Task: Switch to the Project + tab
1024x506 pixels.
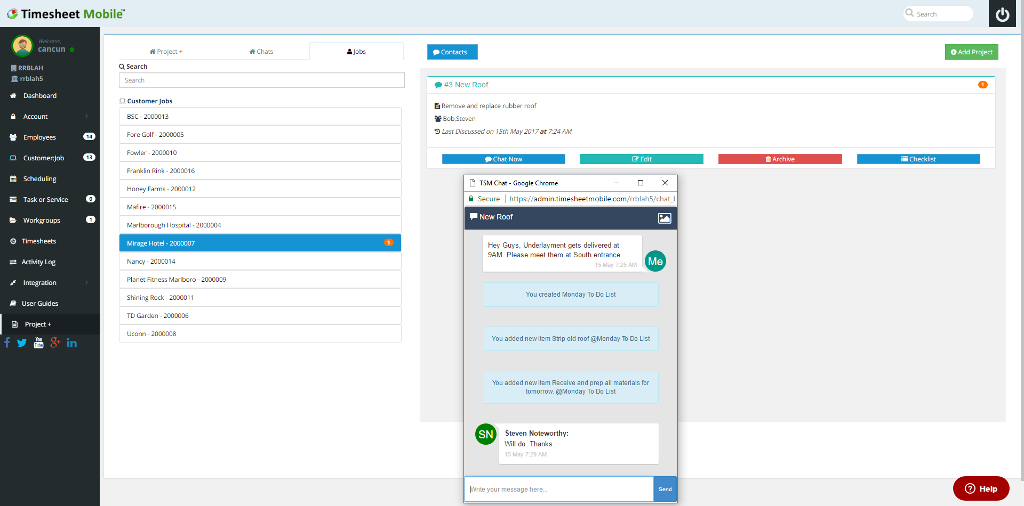Action: point(166,52)
